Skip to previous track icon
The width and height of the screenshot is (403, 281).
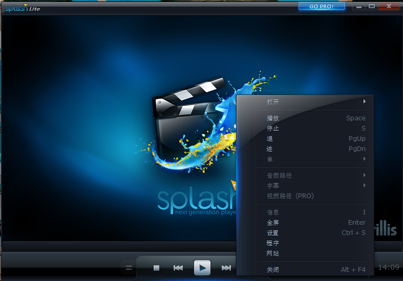[178, 268]
